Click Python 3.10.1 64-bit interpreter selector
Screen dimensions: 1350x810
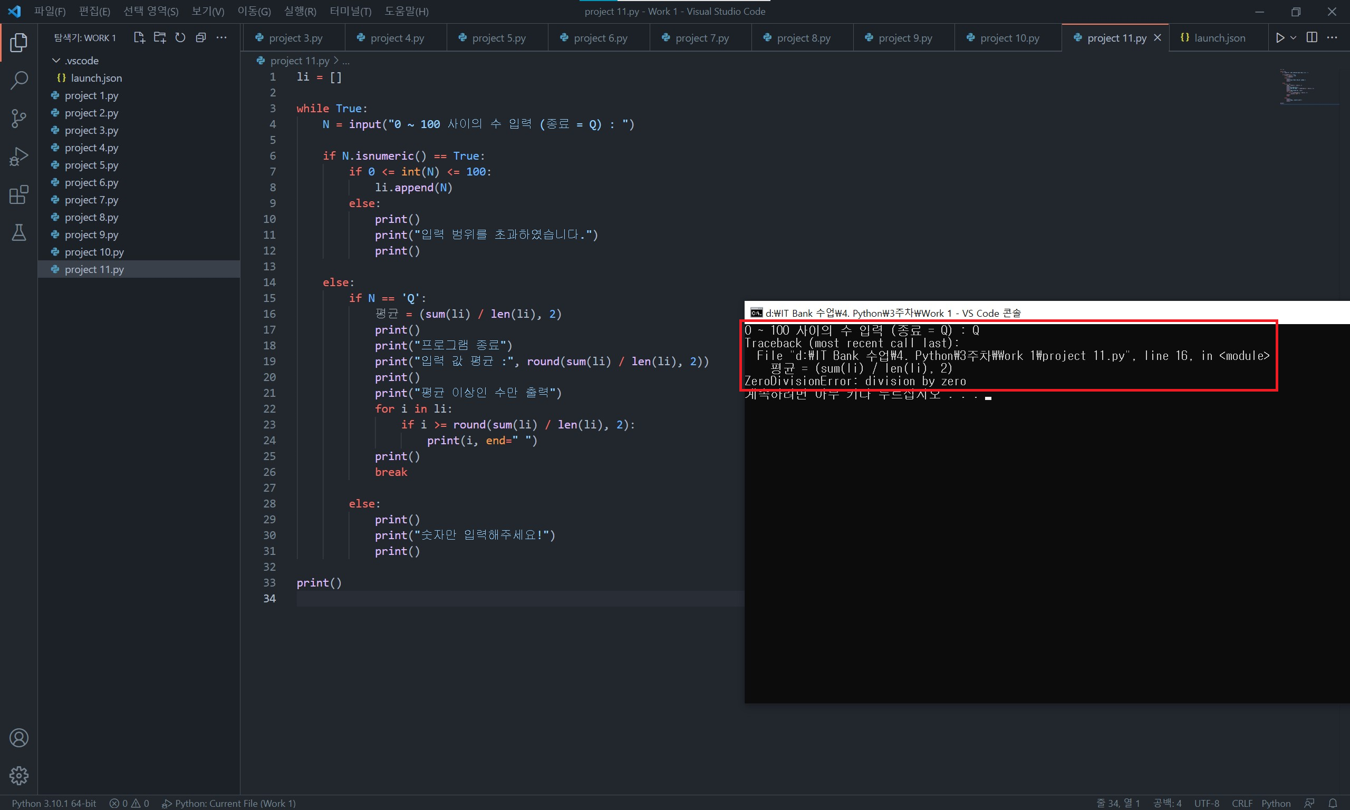tap(53, 803)
